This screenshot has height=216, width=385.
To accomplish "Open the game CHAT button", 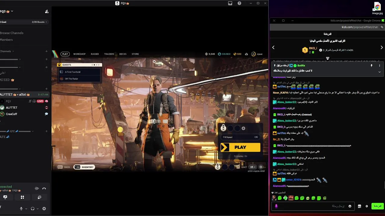I will pos(242,167).
